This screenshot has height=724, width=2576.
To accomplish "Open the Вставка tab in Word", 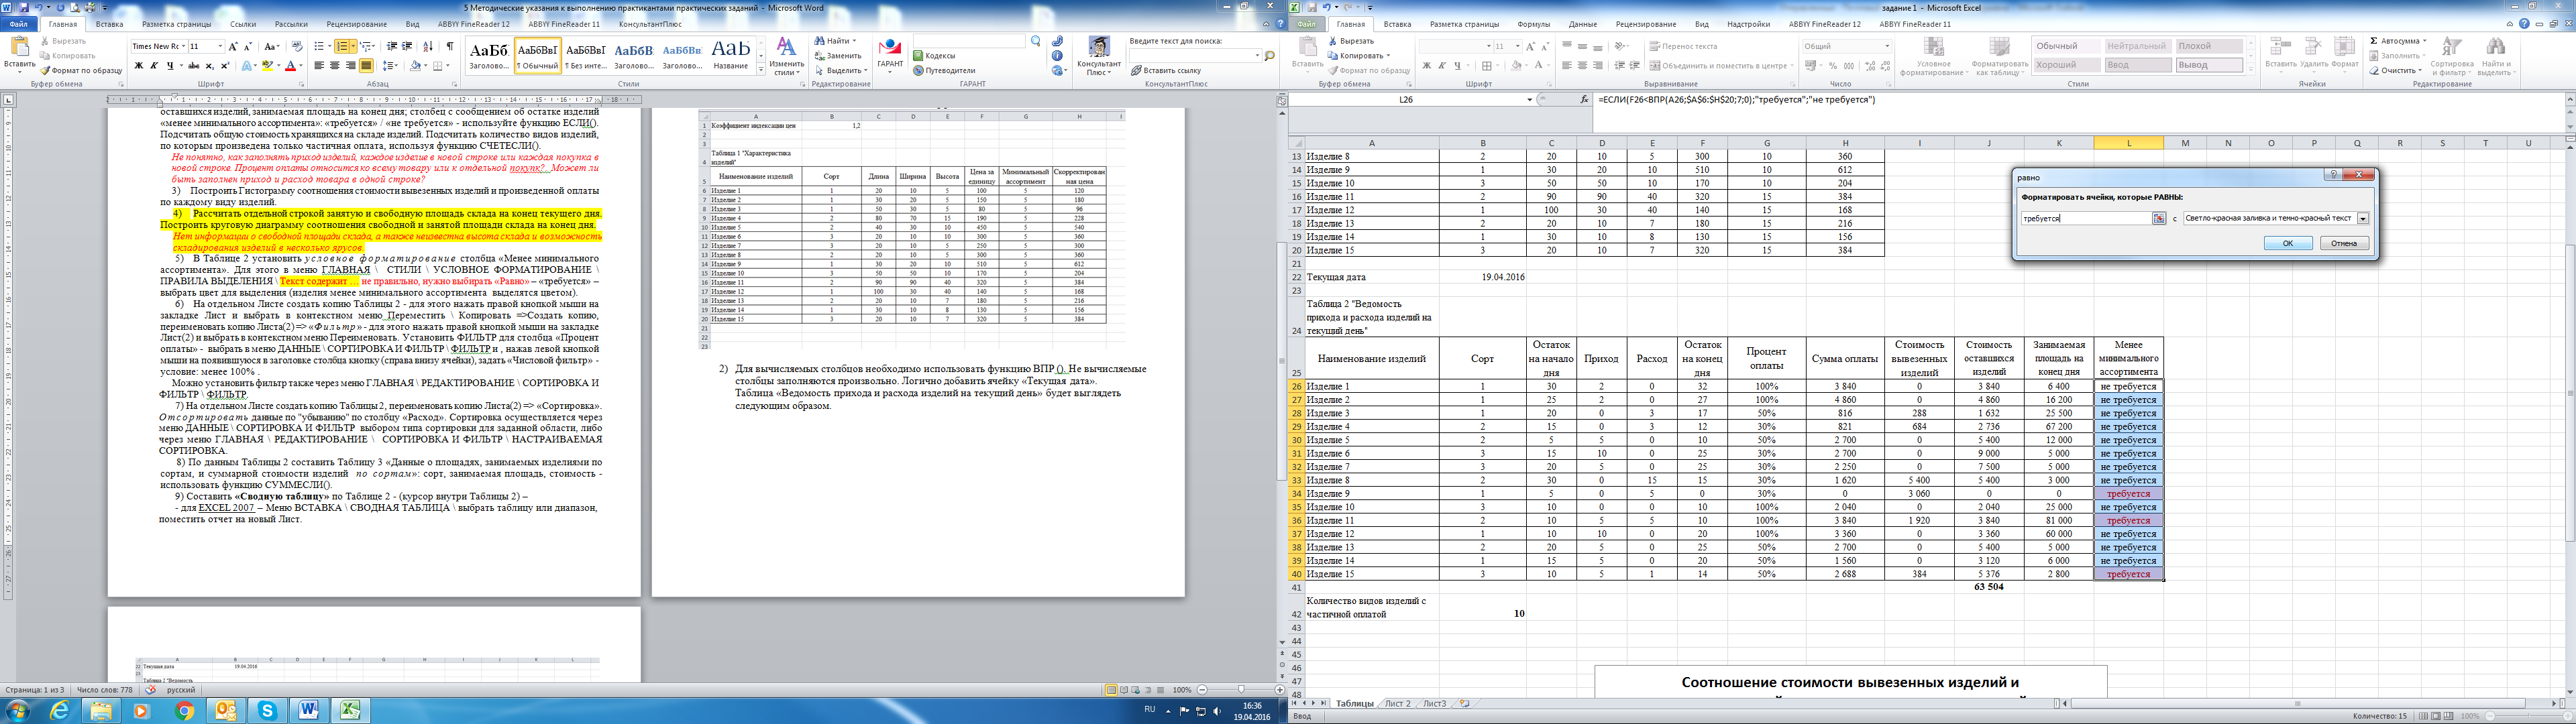I will click(109, 24).
